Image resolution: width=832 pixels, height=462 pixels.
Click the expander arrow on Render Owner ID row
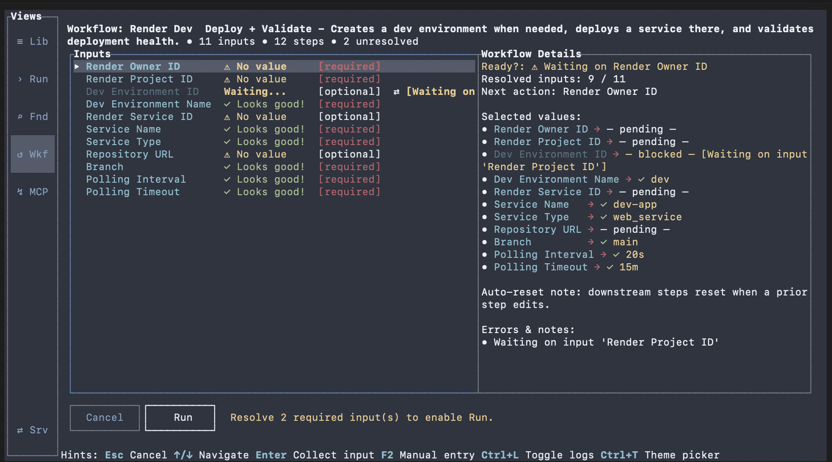[x=77, y=66]
